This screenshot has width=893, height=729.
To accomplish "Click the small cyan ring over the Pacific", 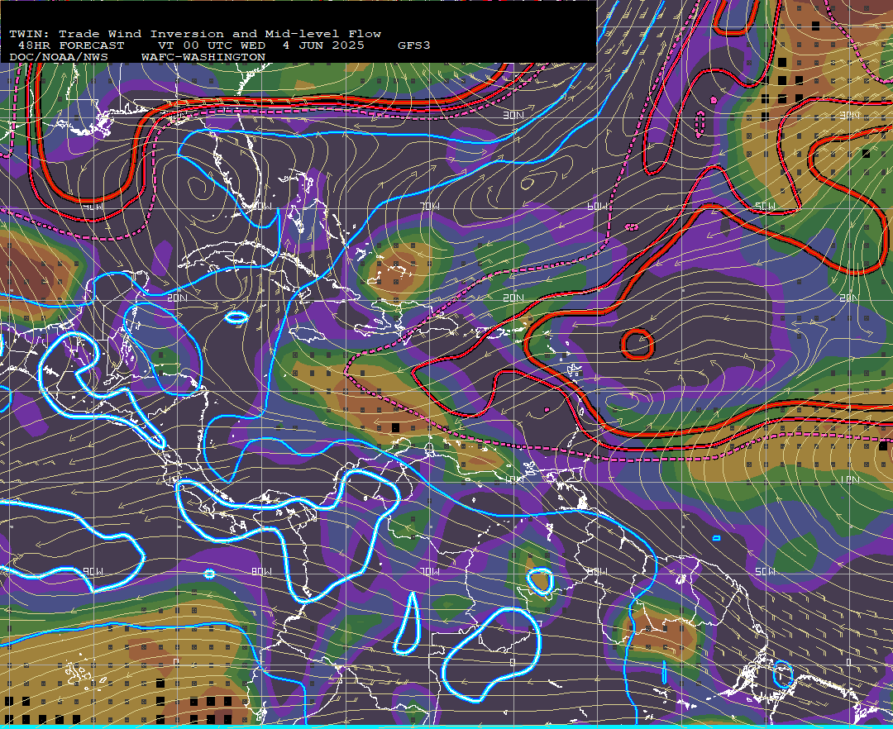I will [x=209, y=574].
